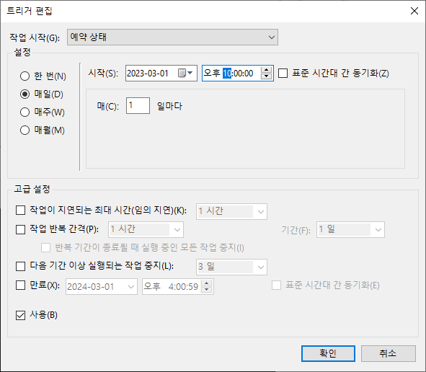
Task: Open the expiration date dropdown 2024-03-01
Action: [102, 286]
